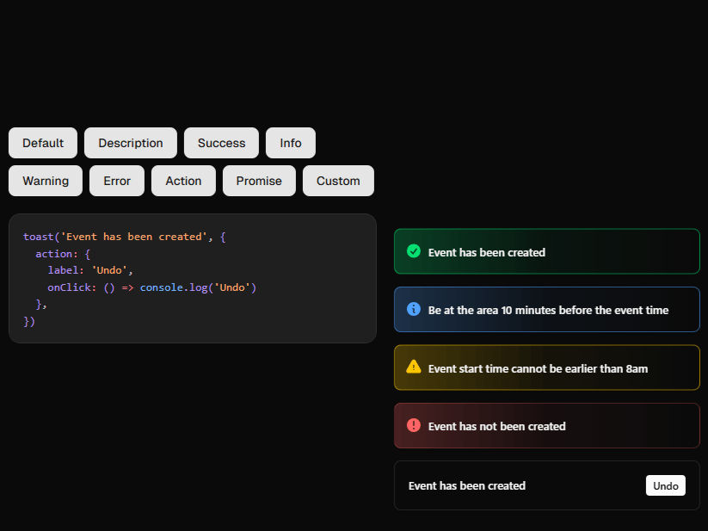Pick the Action toast example

point(183,181)
